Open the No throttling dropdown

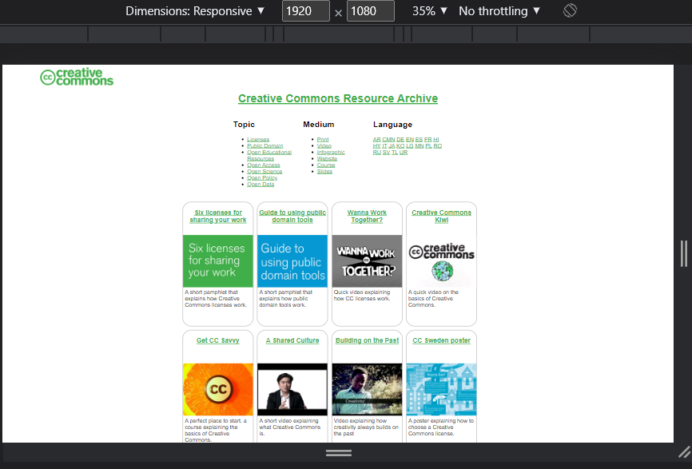click(499, 11)
